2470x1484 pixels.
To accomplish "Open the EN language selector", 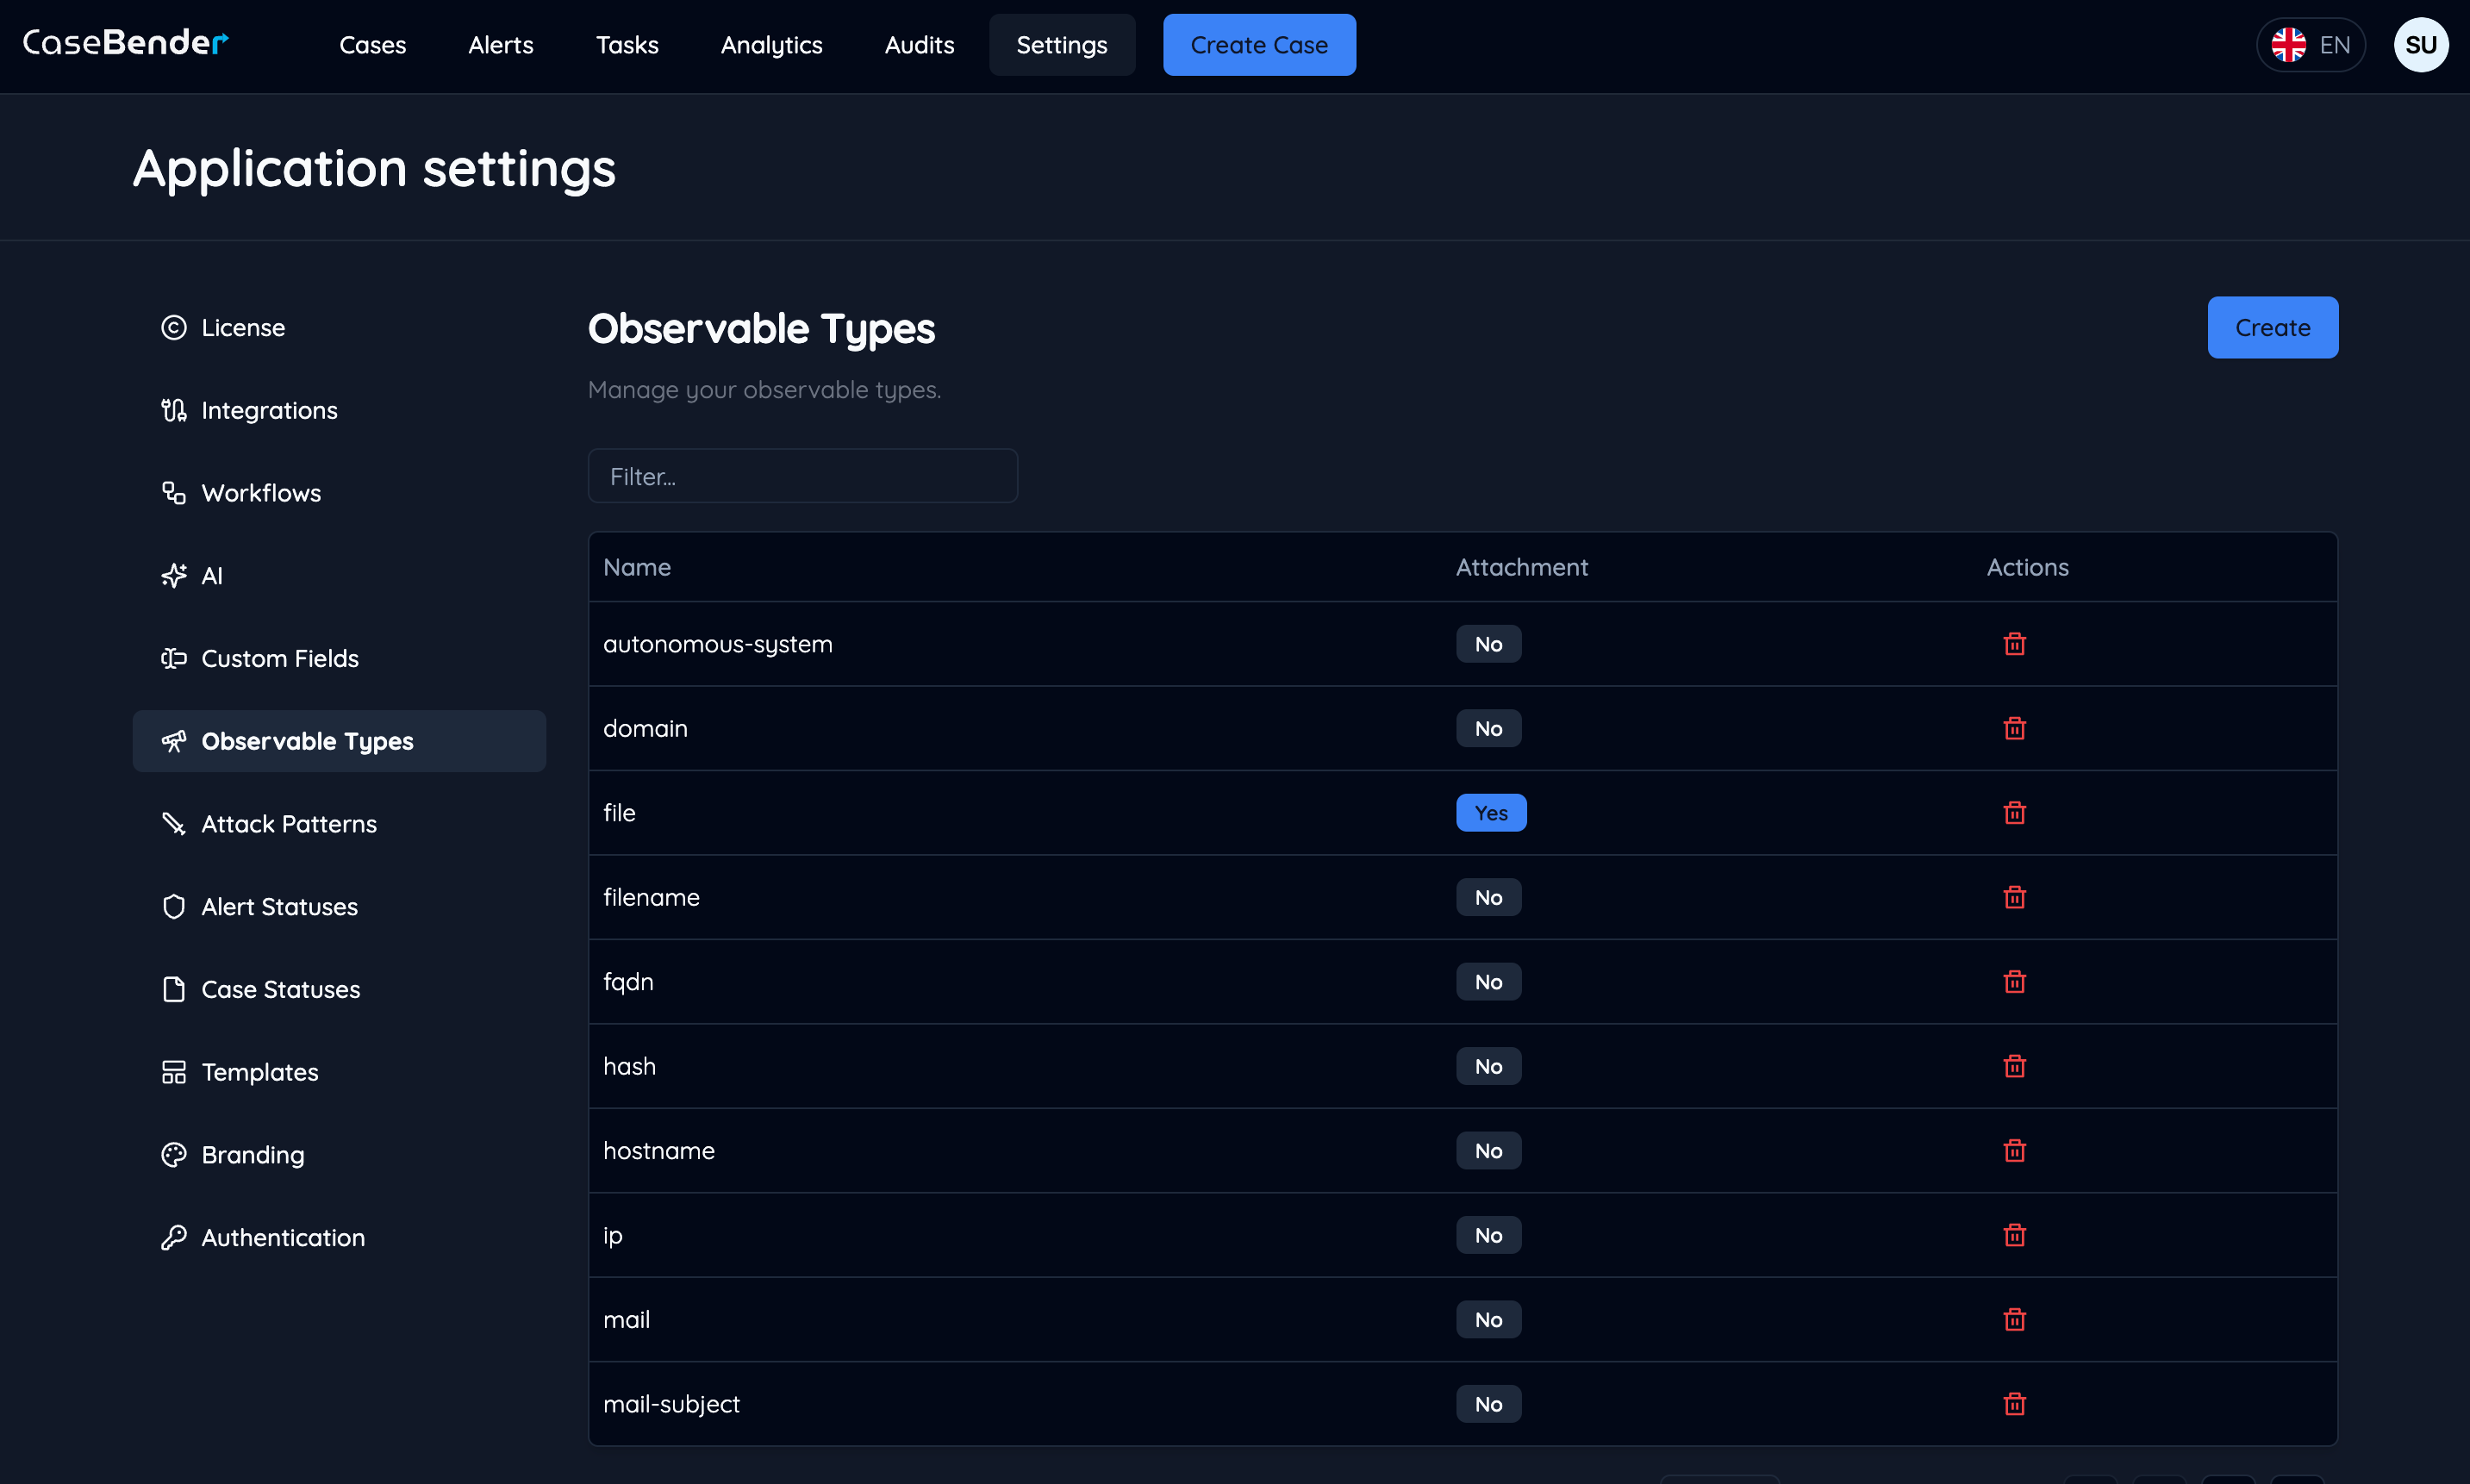I will (x=2311, y=44).
